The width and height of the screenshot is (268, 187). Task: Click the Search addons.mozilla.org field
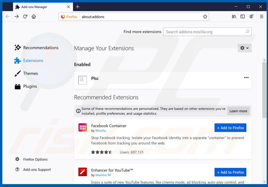point(207,32)
